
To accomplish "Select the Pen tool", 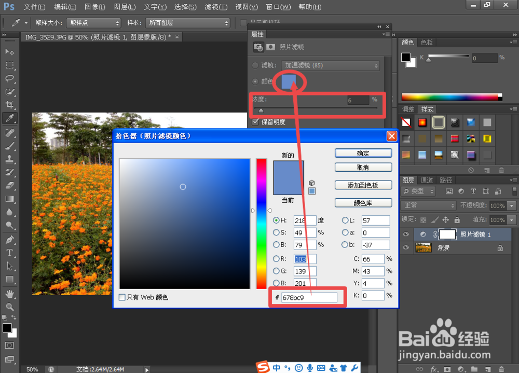I will pos(9,240).
